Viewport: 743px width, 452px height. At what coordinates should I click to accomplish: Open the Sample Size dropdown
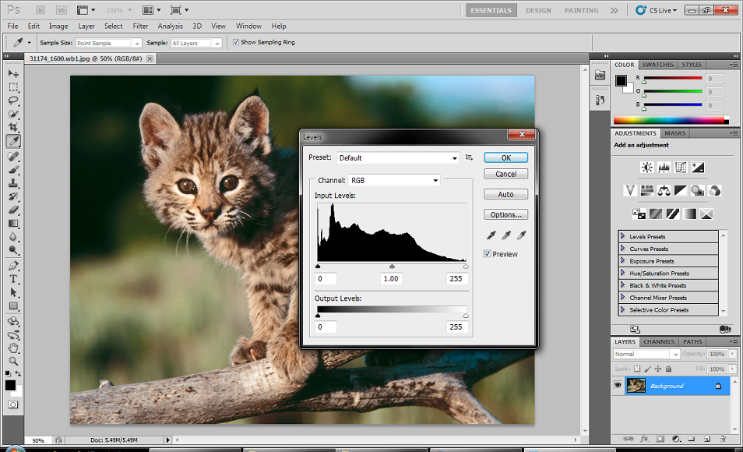pyautogui.click(x=108, y=43)
